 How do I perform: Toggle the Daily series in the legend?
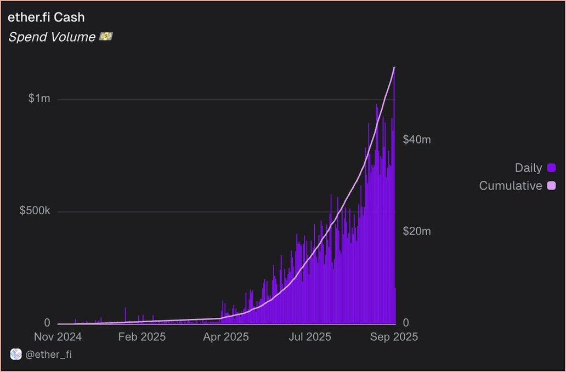tap(535, 168)
